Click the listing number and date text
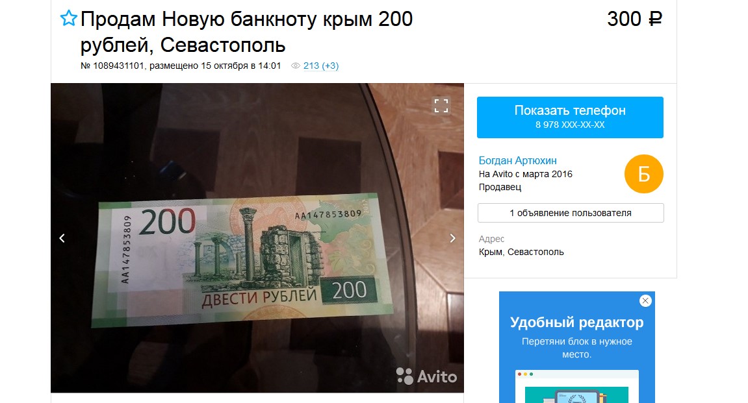 181,66
